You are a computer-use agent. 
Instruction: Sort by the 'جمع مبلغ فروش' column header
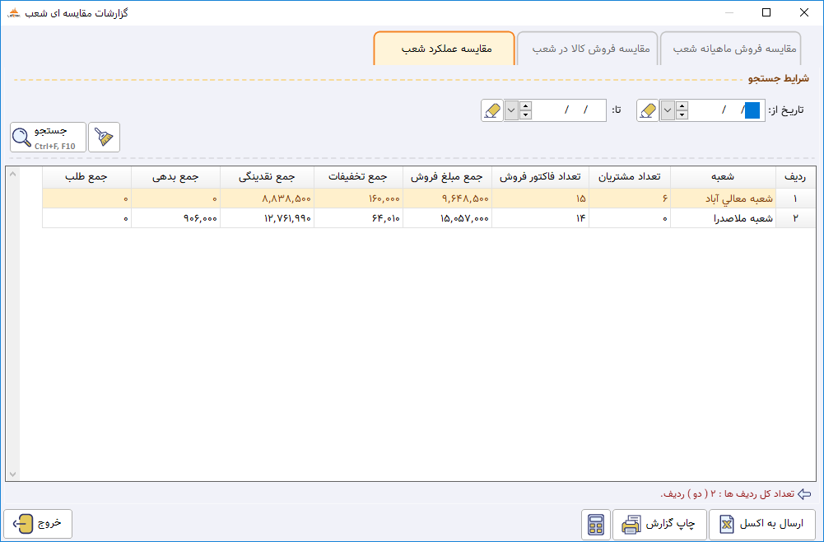coord(447,177)
